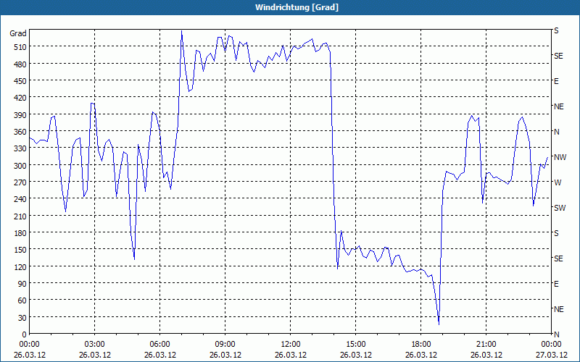Click the NW compass direction label
The height and width of the screenshot is (362, 580).
560,157
